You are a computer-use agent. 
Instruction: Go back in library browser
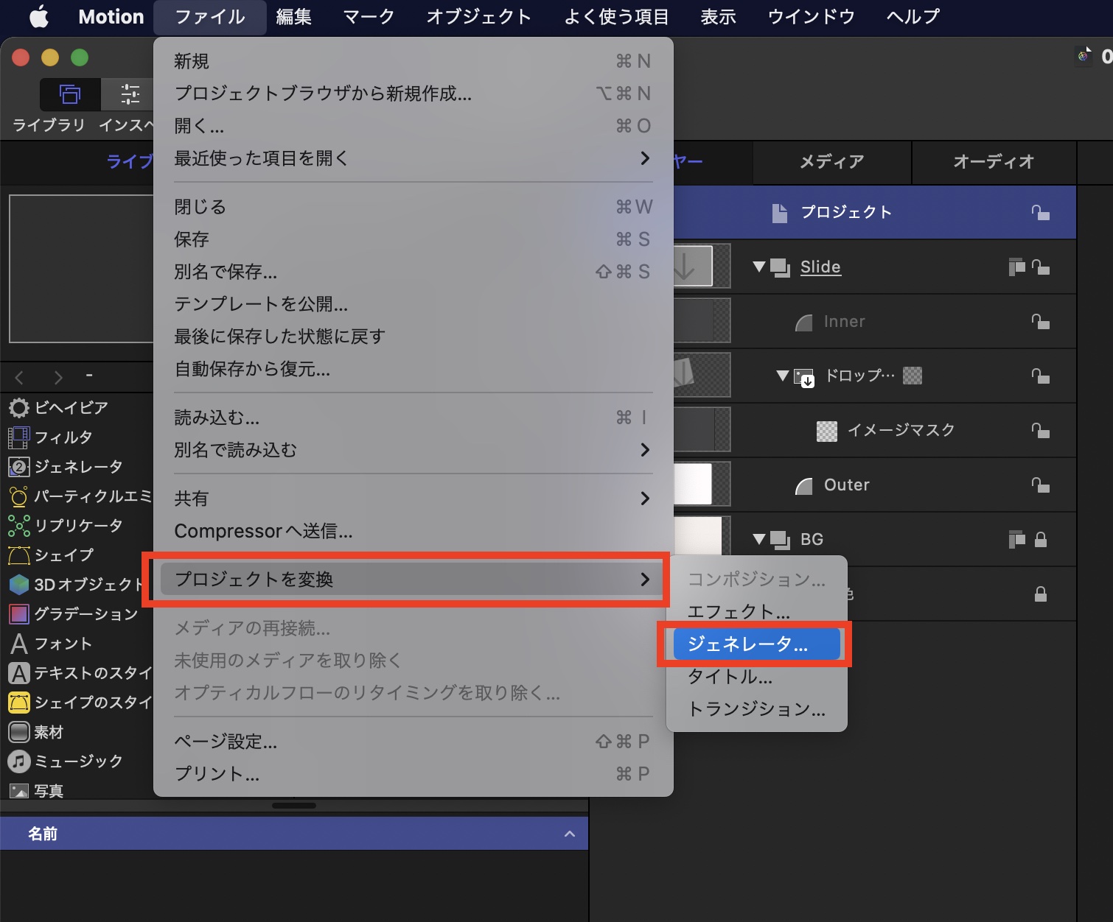19,378
